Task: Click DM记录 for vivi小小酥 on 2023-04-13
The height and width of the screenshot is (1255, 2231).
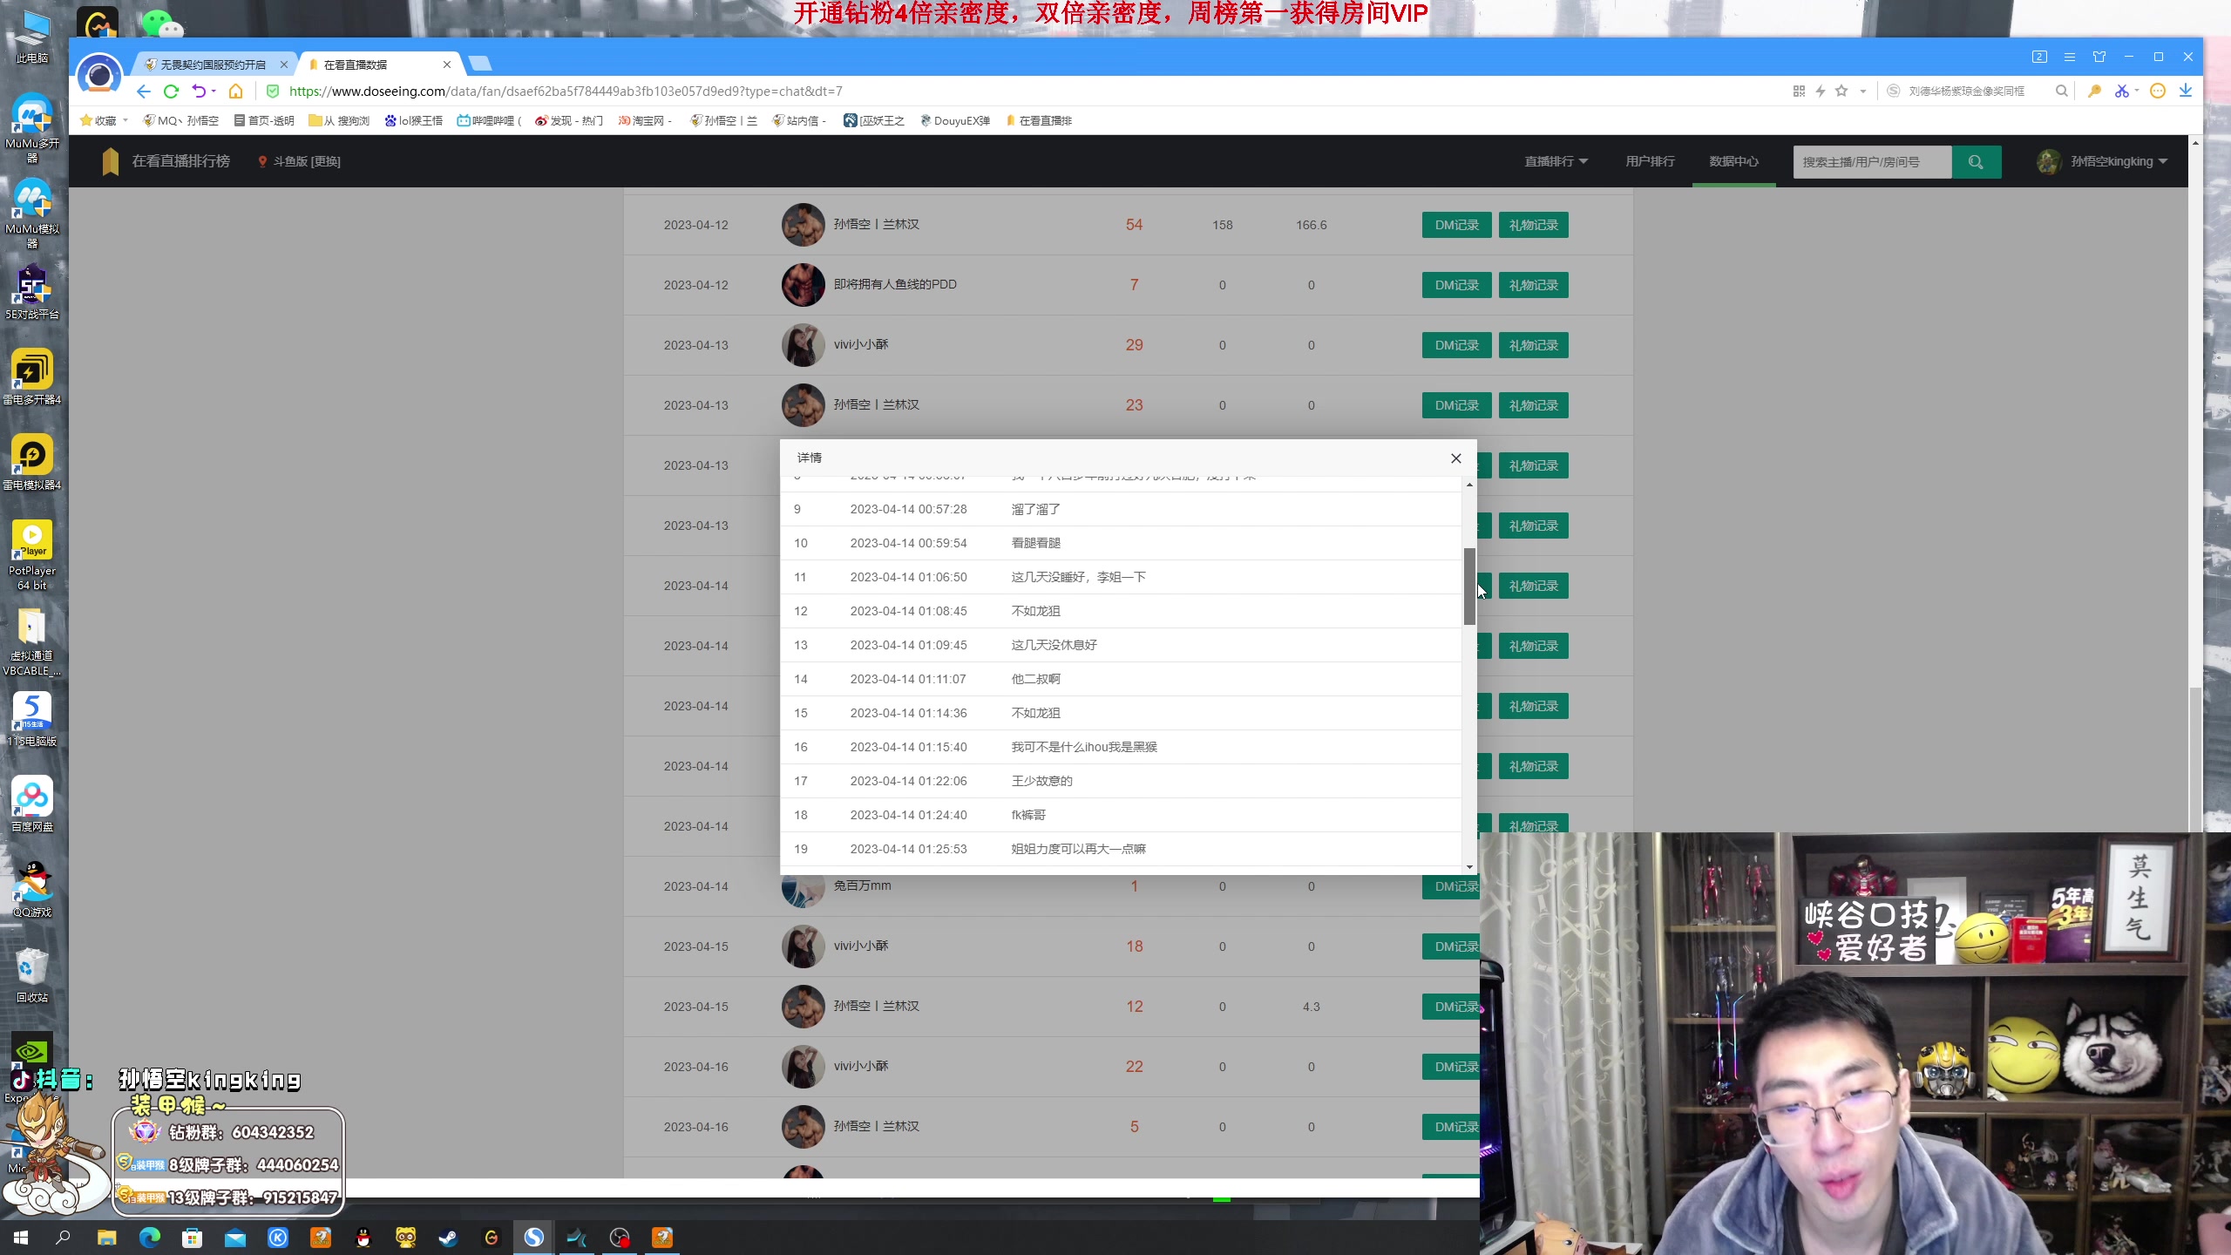Action: [1456, 345]
